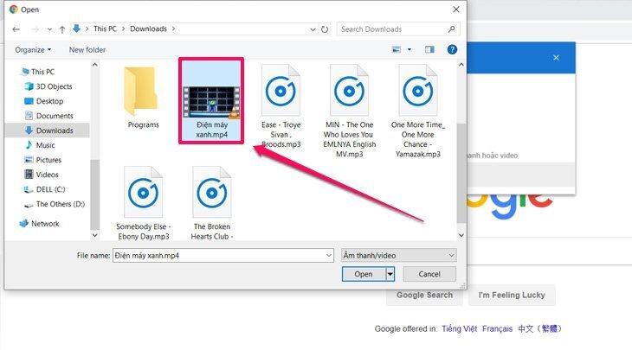Open the Organize dropdown menu
Image resolution: width=632 pixels, height=350 pixels.
[33, 50]
